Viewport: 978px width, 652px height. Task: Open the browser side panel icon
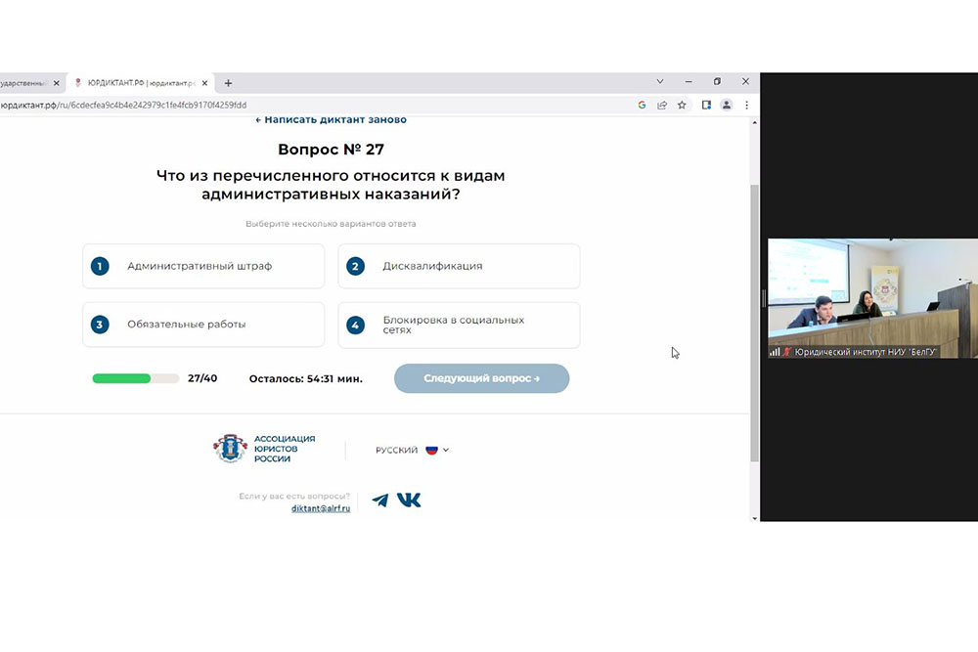(x=705, y=105)
